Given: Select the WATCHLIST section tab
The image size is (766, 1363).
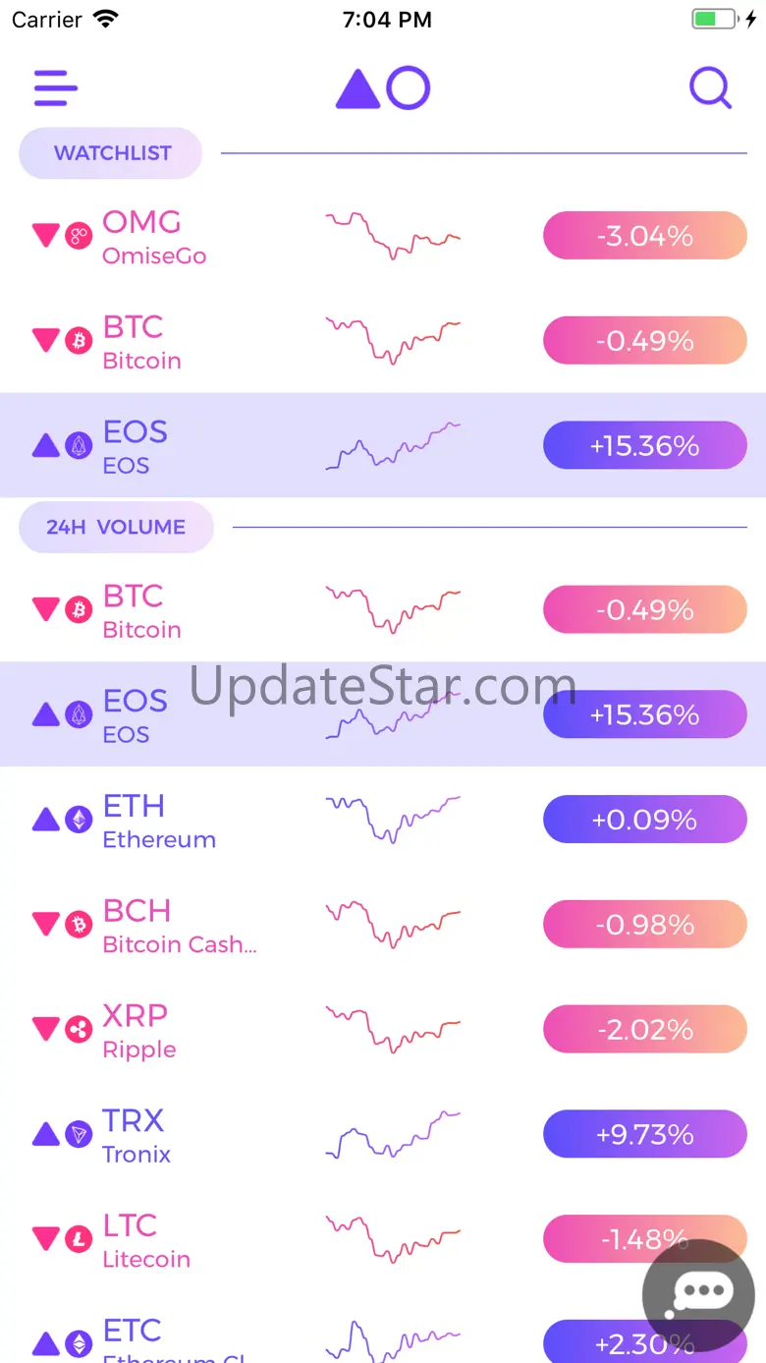Looking at the screenshot, I should pos(111,153).
